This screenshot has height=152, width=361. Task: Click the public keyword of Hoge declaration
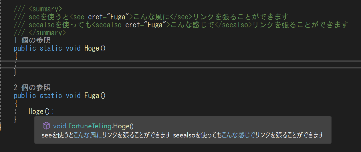pos(25,48)
